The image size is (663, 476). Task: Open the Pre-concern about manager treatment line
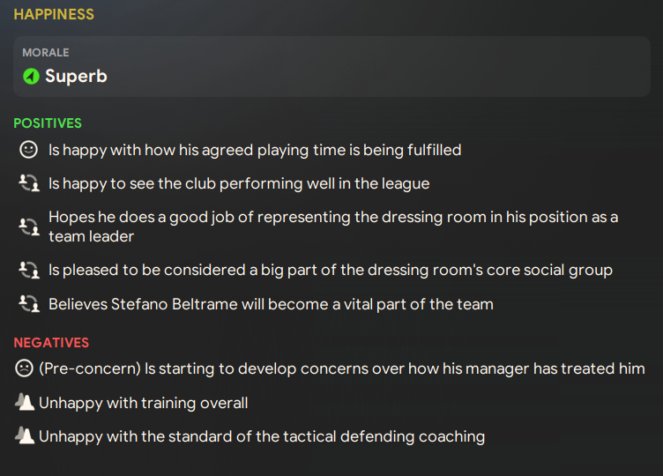(x=342, y=368)
